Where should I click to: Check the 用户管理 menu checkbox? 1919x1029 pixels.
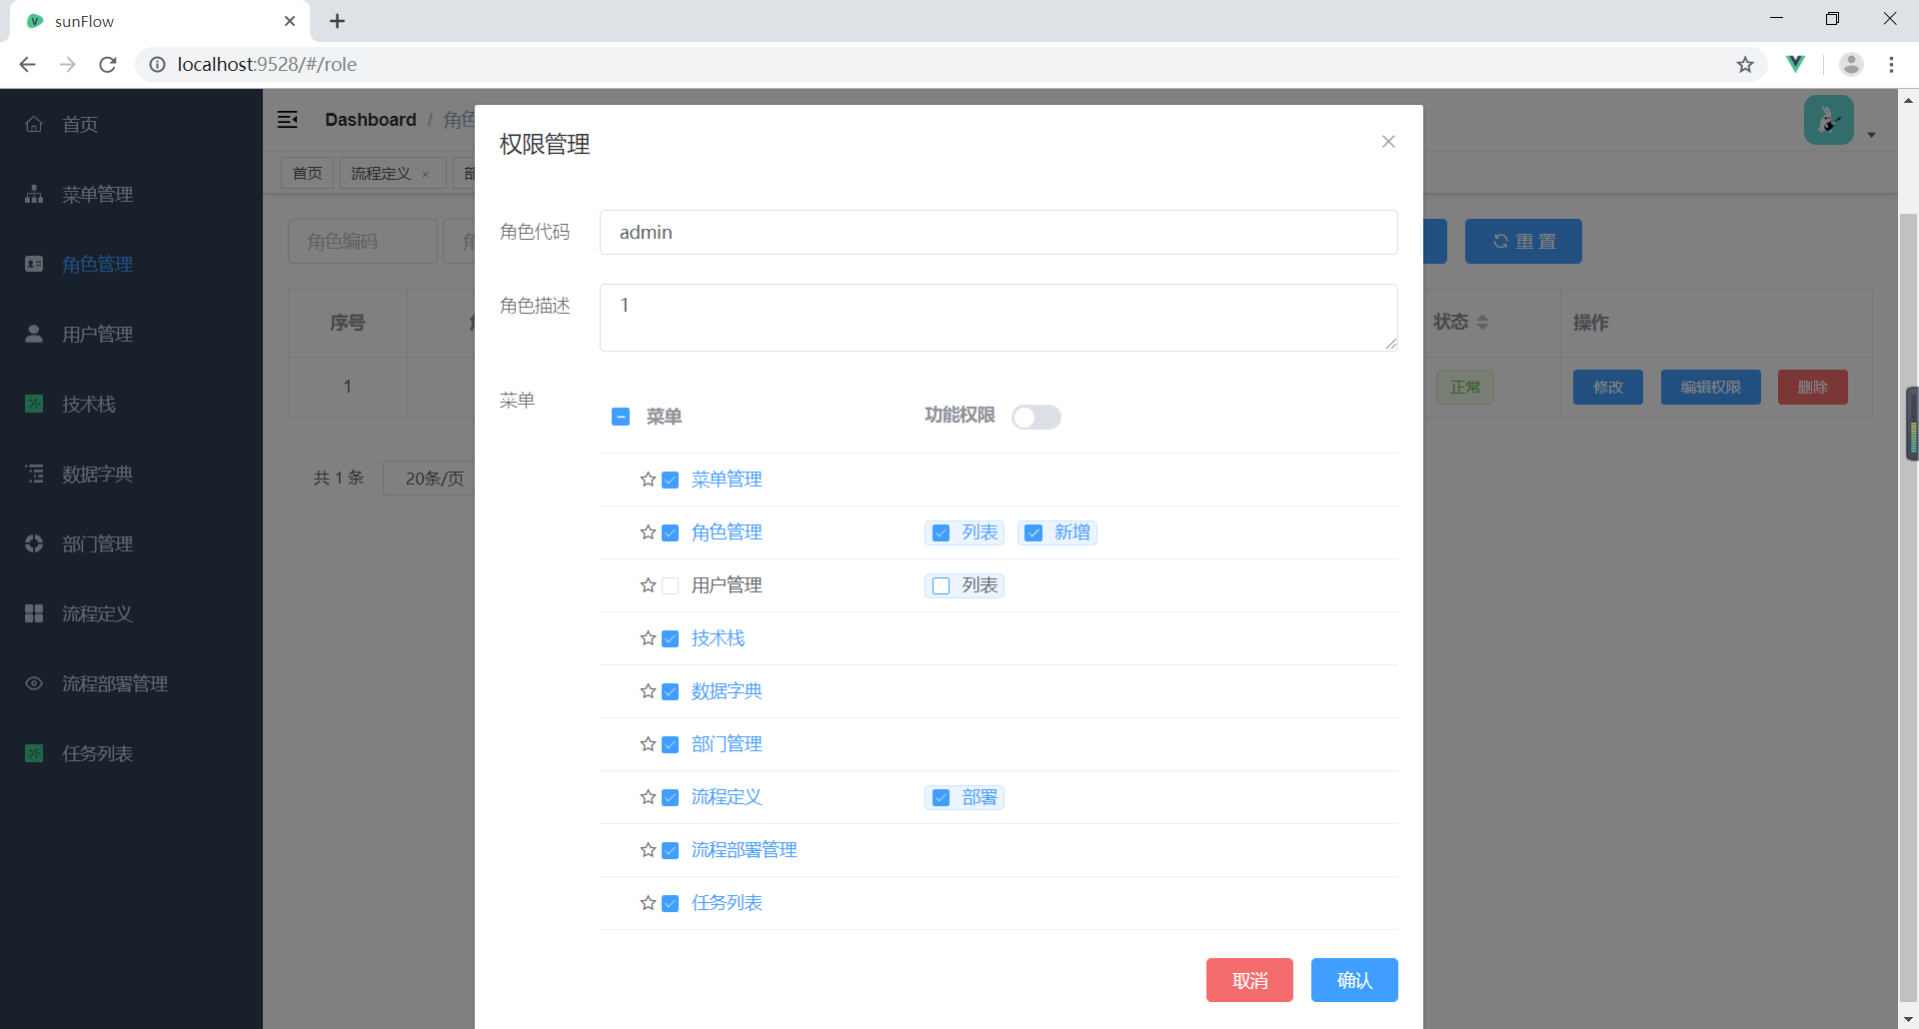[x=671, y=585]
